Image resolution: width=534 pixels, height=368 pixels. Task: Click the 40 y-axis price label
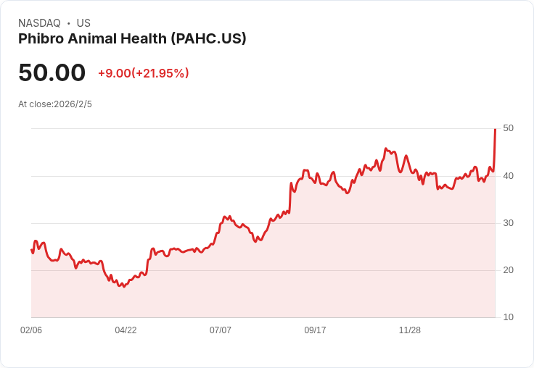[508, 175]
